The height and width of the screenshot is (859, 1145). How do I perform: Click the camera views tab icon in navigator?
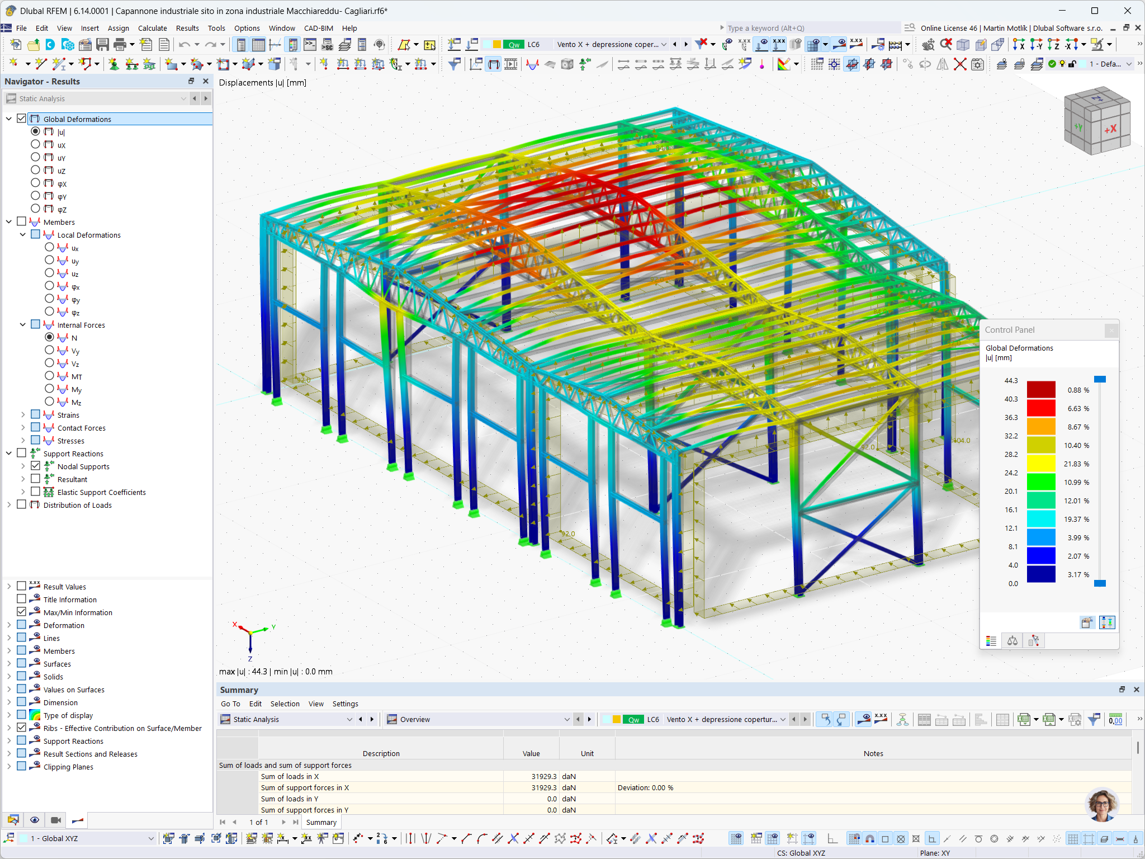[x=56, y=820]
